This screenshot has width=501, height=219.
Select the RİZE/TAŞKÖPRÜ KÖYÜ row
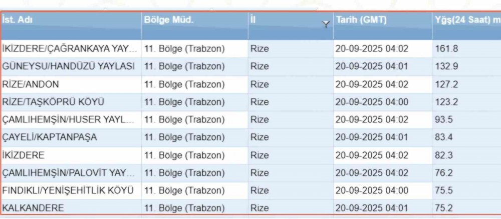[53, 102]
